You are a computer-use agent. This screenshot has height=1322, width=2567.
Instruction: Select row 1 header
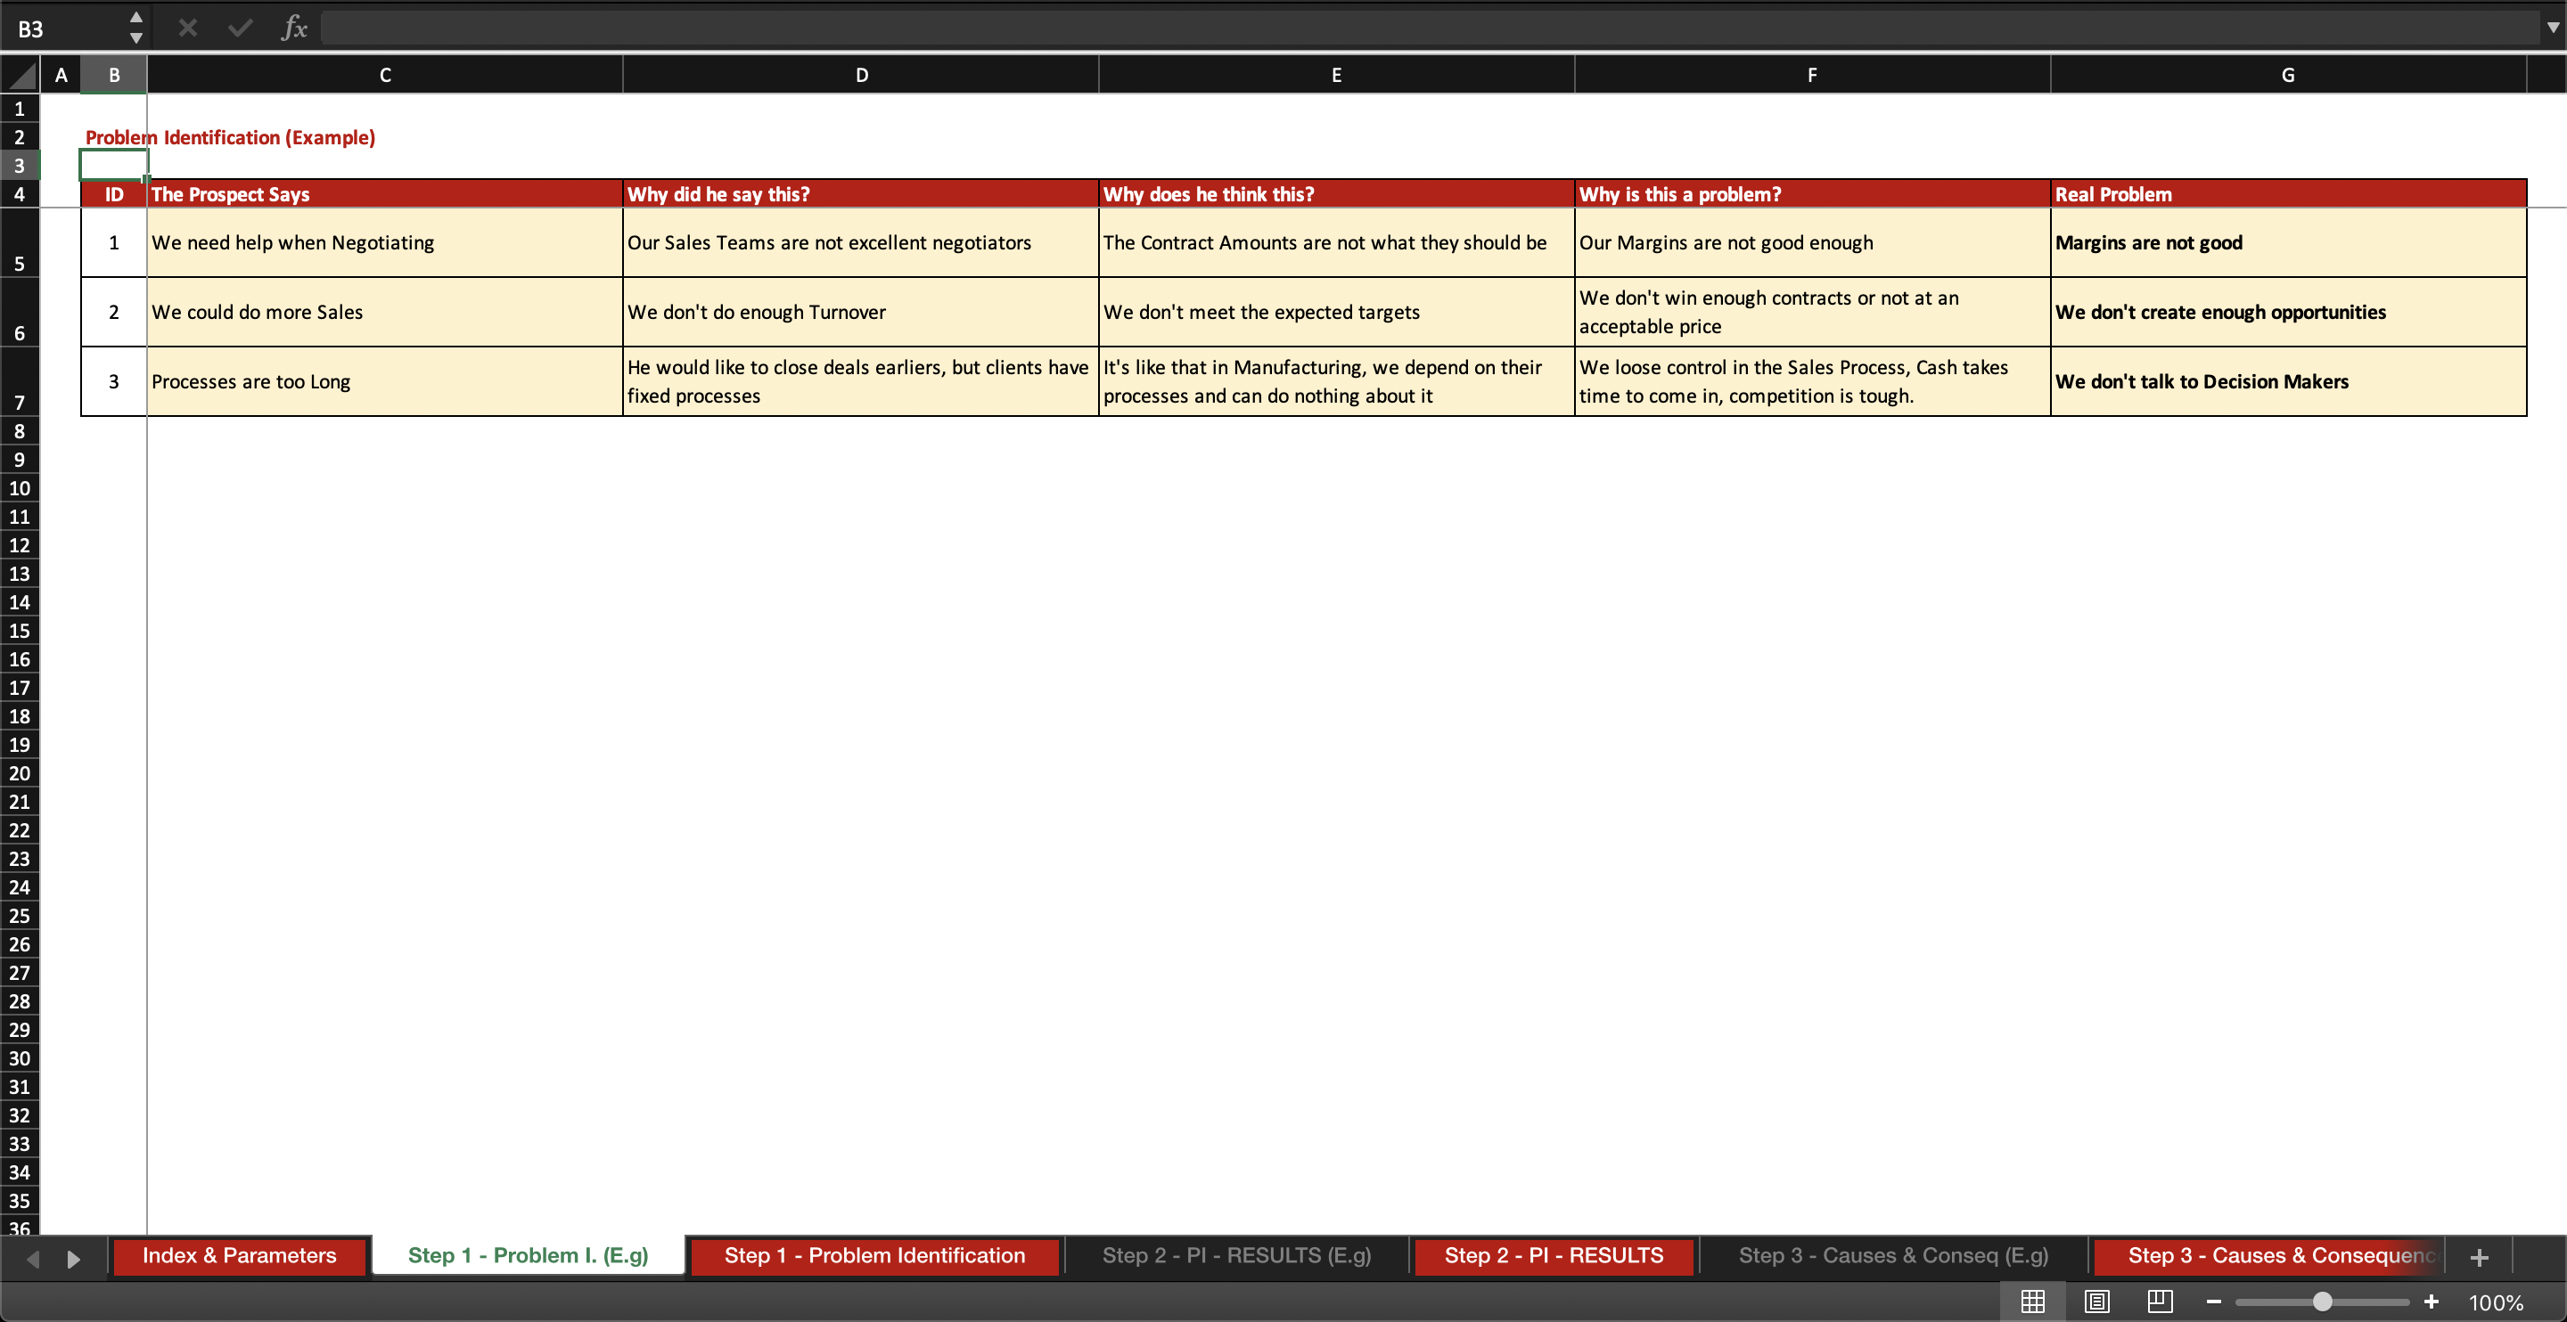(19, 109)
